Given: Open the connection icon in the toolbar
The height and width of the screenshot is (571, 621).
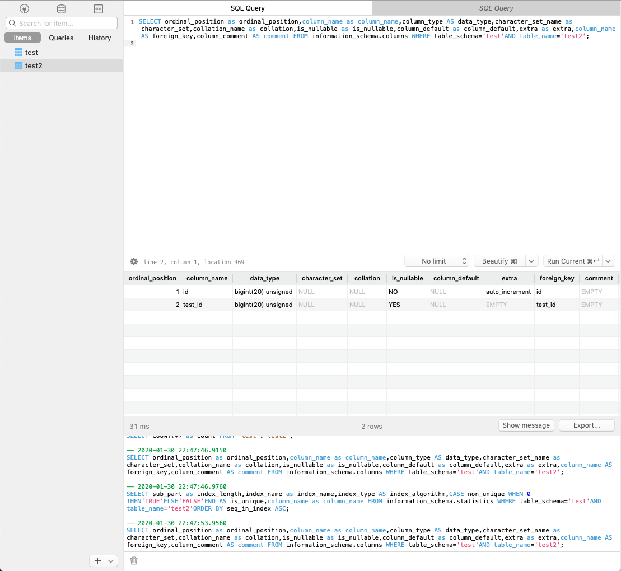Looking at the screenshot, I should (x=23, y=8).
